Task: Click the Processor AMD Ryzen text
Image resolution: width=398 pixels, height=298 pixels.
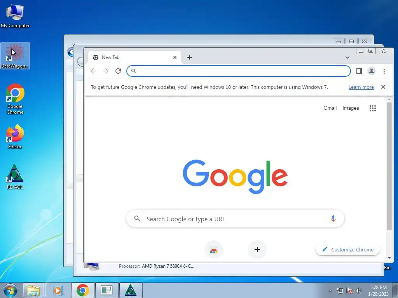Action: click(157, 266)
